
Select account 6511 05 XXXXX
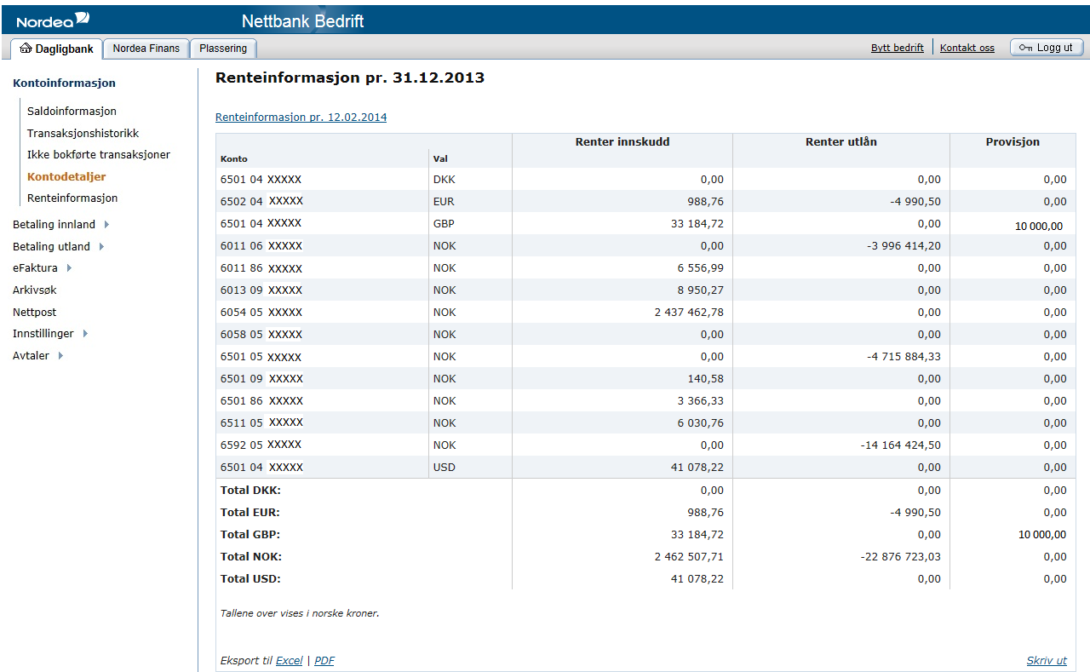click(261, 423)
